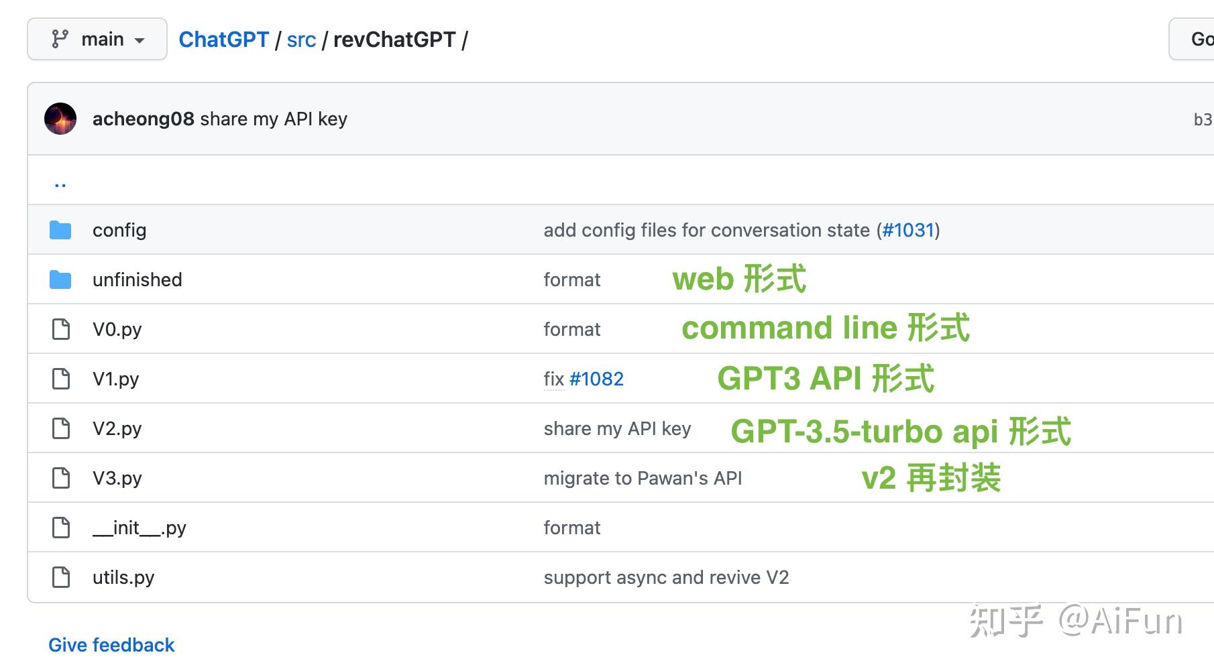This screenshot has width=1214, height=669.
Task: Click the V2.py file icon
Action: (x=61, y=428)
